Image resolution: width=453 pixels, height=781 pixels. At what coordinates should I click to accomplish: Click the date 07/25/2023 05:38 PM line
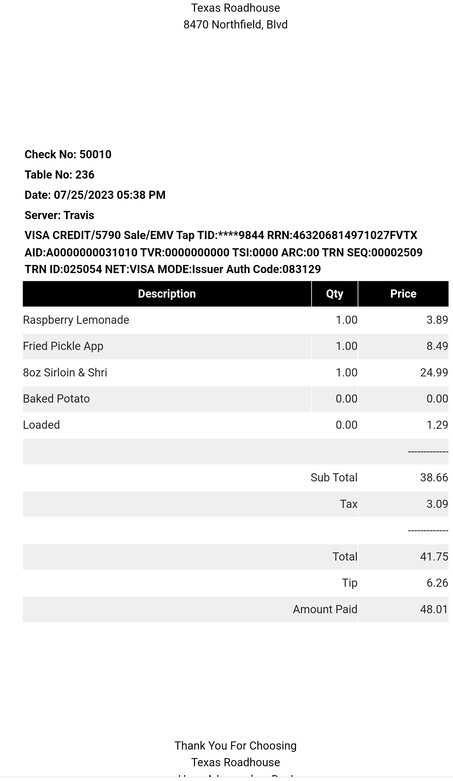tap(95, 195)
